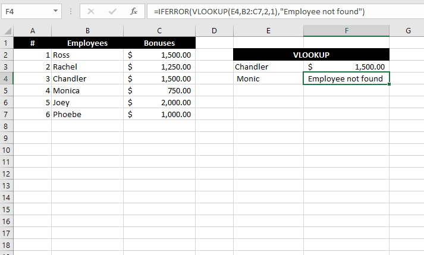Click the fill handle on cell F4
The image size is (424, 255).
(x=389, y=84)
